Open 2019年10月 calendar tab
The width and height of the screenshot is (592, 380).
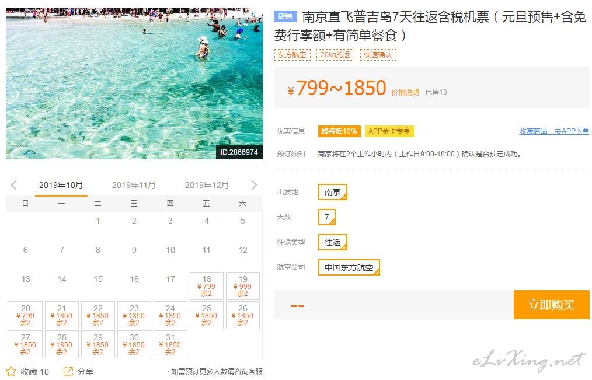pyautogui.click(x=61, y=185)
